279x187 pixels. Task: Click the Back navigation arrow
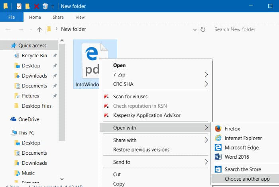coord(8,29)
